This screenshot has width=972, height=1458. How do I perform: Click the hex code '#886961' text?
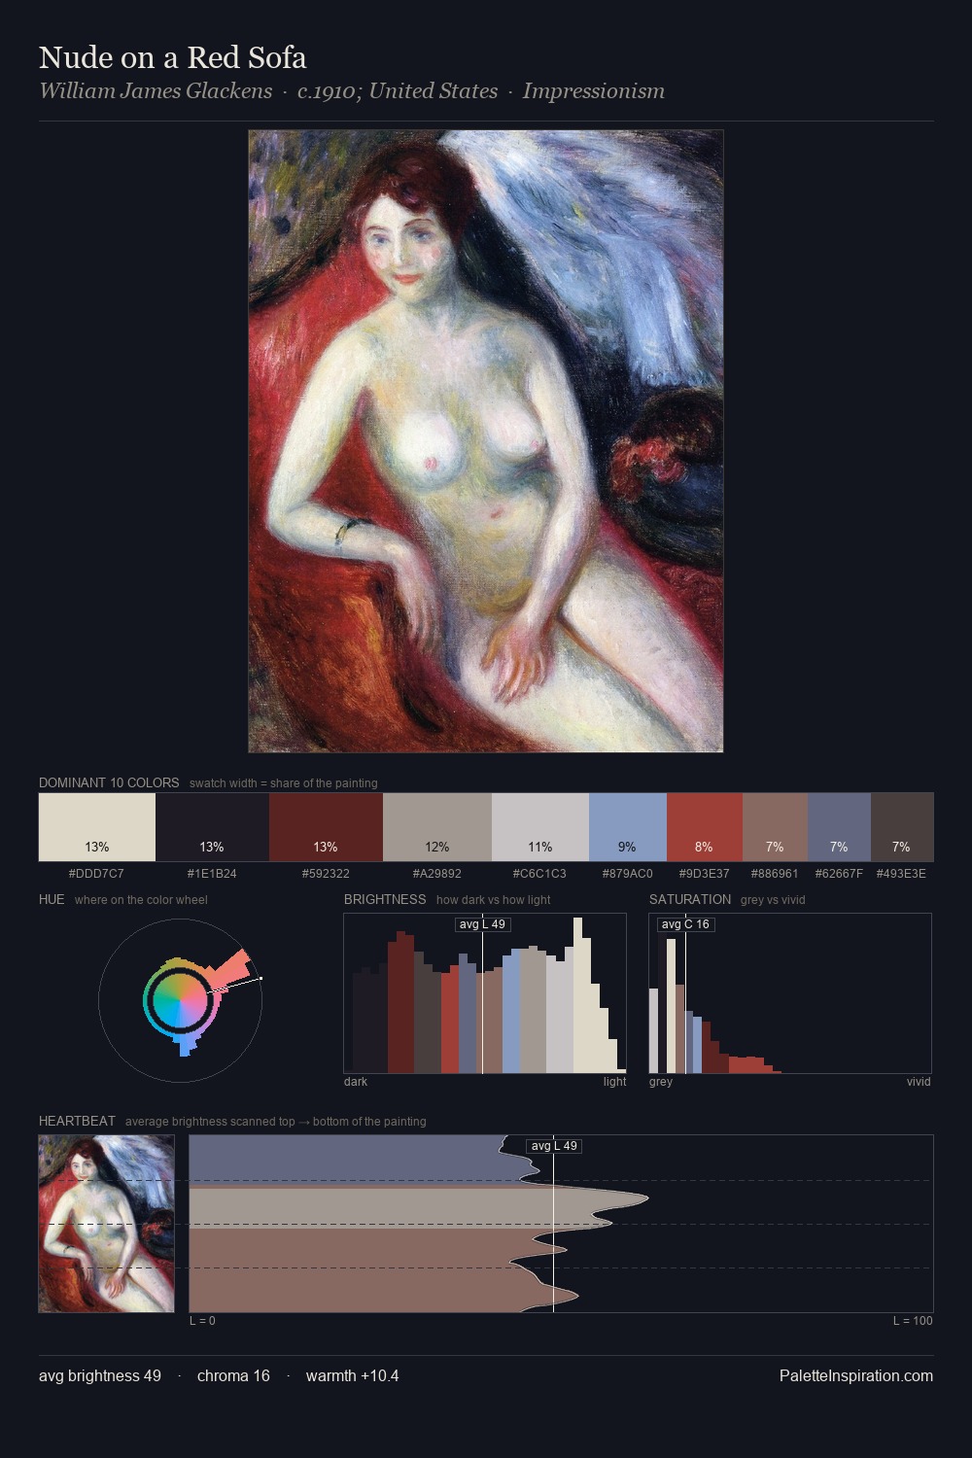[775, 874]
